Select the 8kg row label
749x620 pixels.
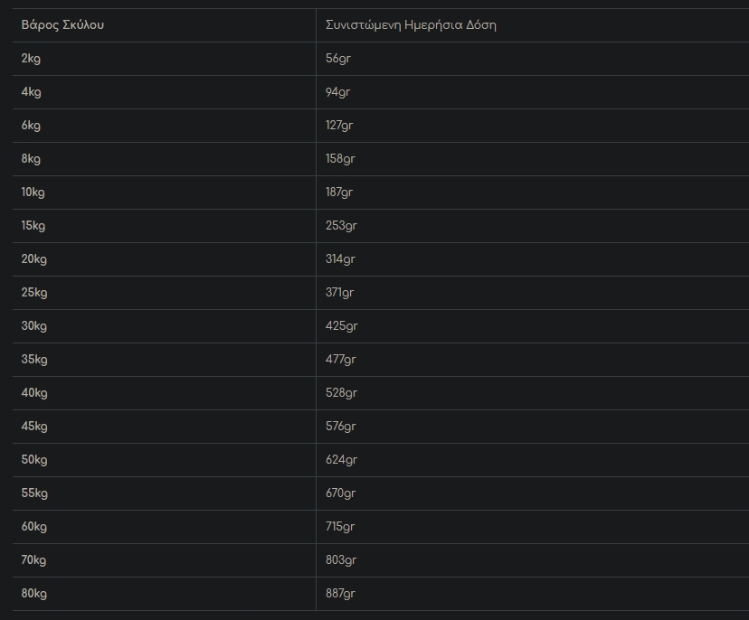pos(31,159)
